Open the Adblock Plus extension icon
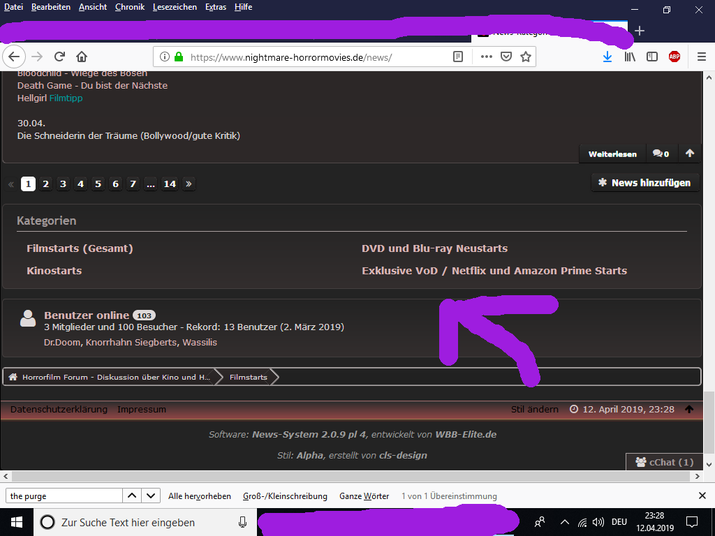 click(x=674, y=57)
